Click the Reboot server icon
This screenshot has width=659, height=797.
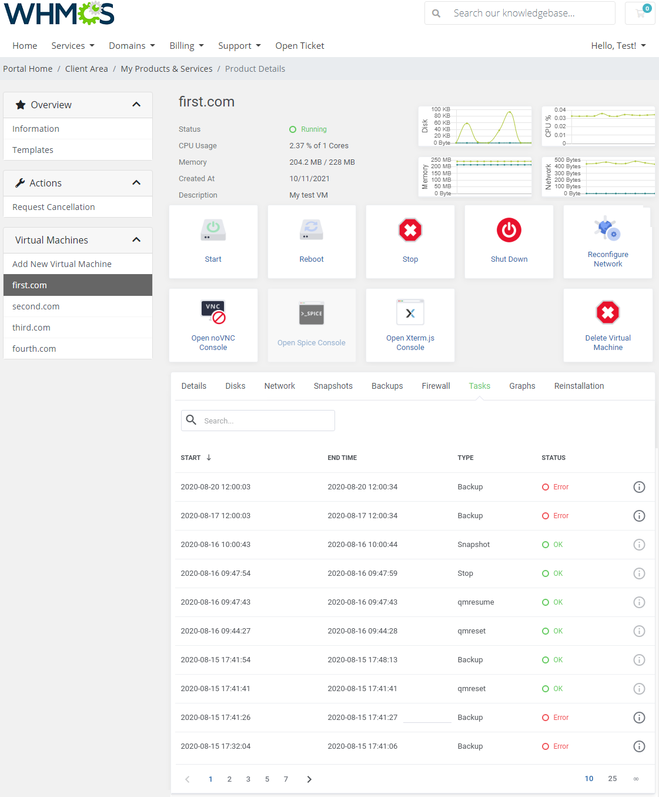312,230
